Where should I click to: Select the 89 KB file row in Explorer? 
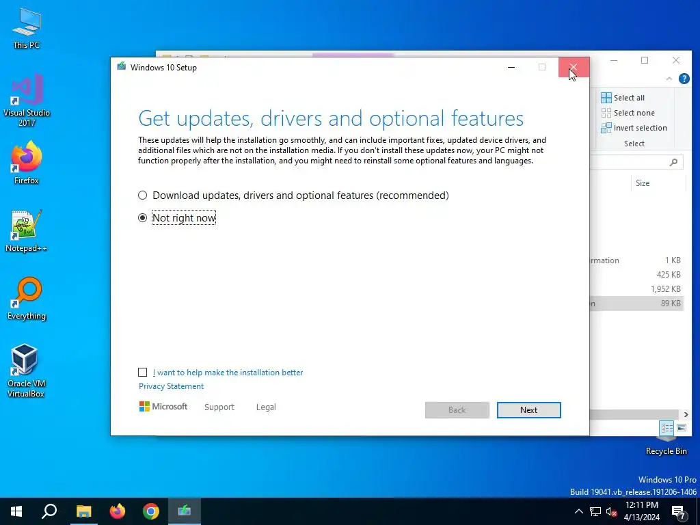[636, 304]
